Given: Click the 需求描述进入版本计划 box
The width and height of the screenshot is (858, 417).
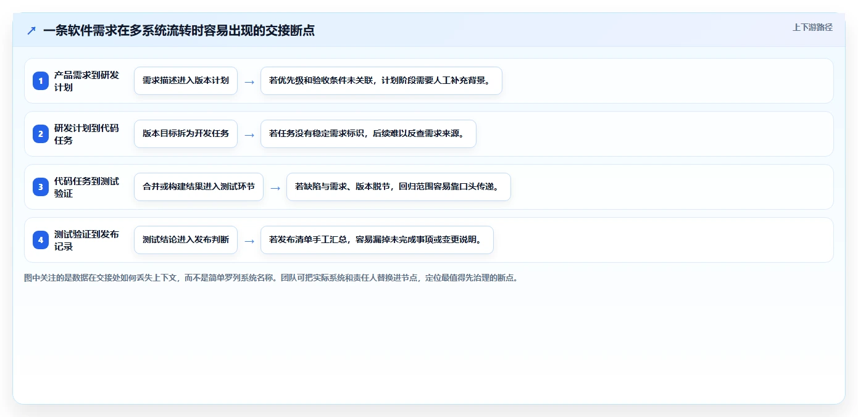Looking at the screenshot, I should [186, 81].
